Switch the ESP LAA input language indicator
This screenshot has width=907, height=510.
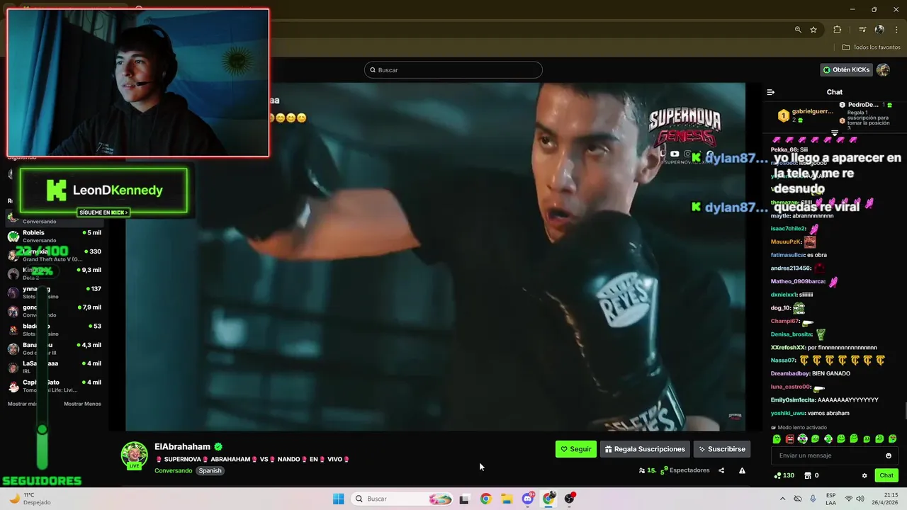(x=831, y=499)
